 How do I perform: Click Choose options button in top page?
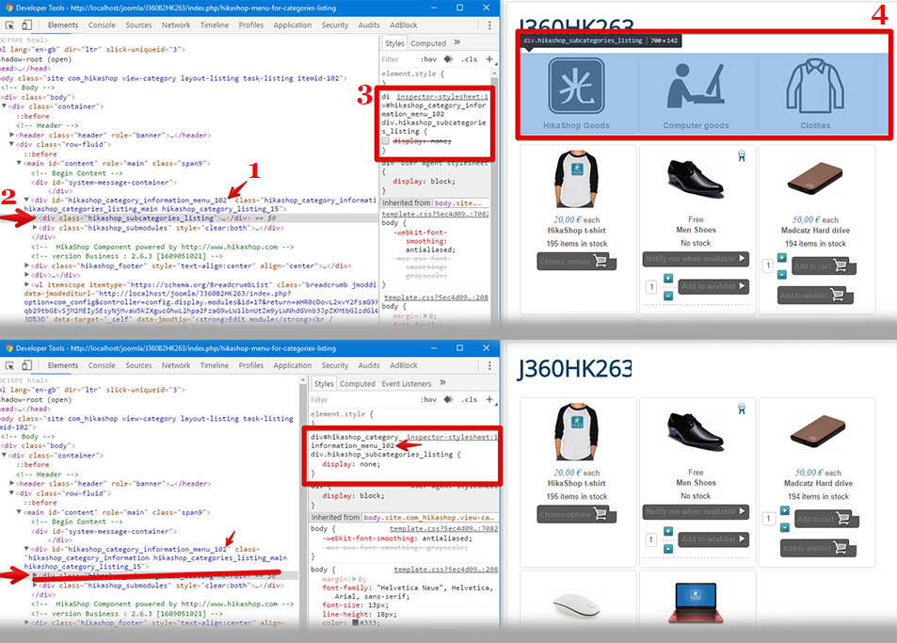tap(577, 262)
